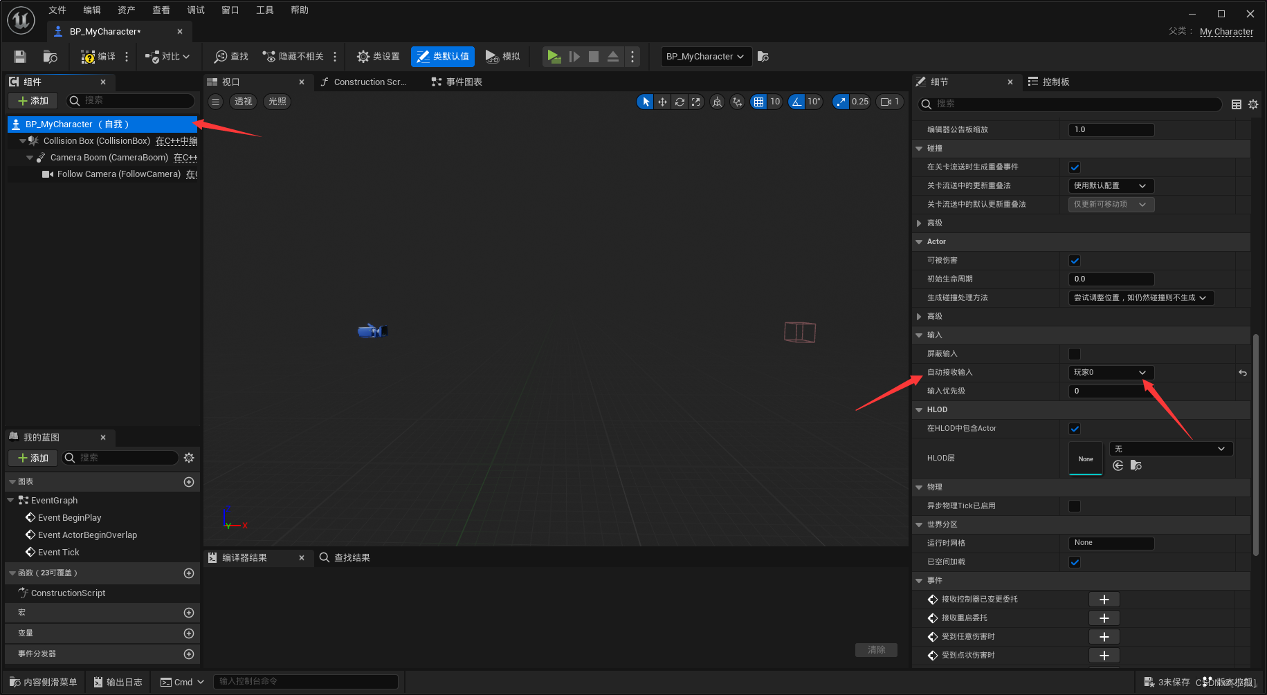Open camera speed setting
Image resolution: width=1267 pixels, height=695 pixels.
tap(890, 102)
